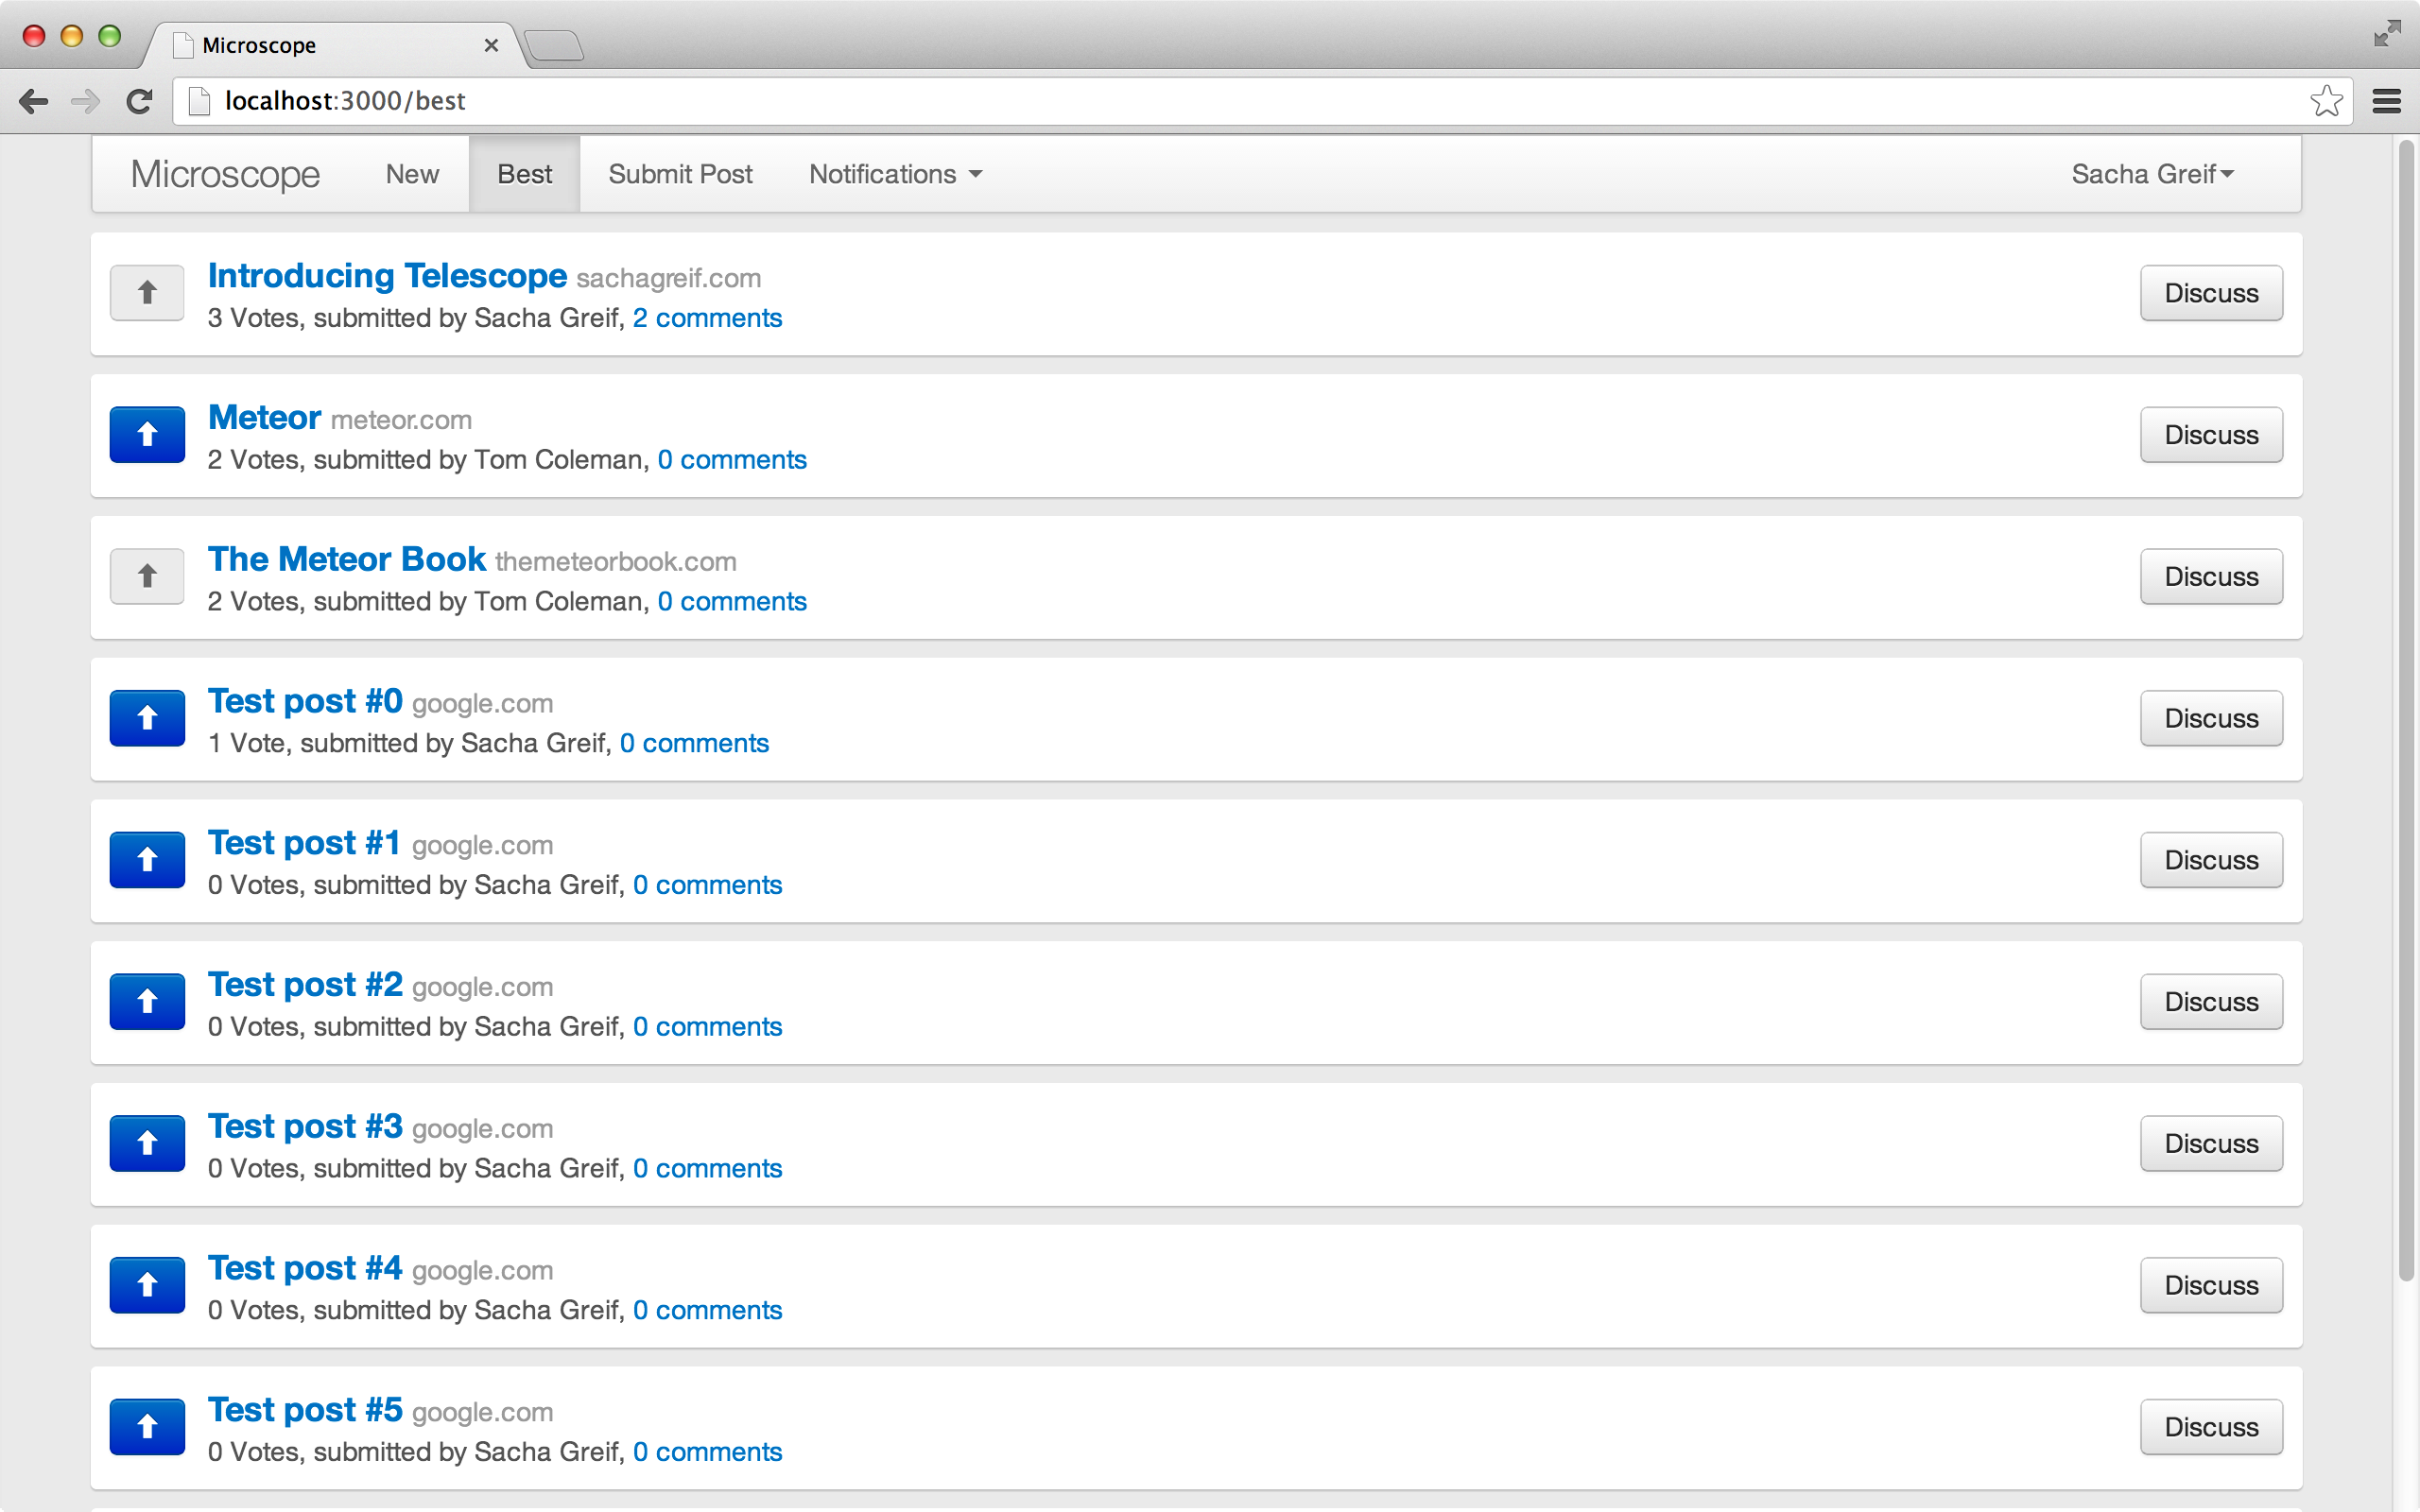This screenshot has height=1512, width=2420.
Task: Open Sacha Greif user dropdown
Action: [x=2152, y=174]
